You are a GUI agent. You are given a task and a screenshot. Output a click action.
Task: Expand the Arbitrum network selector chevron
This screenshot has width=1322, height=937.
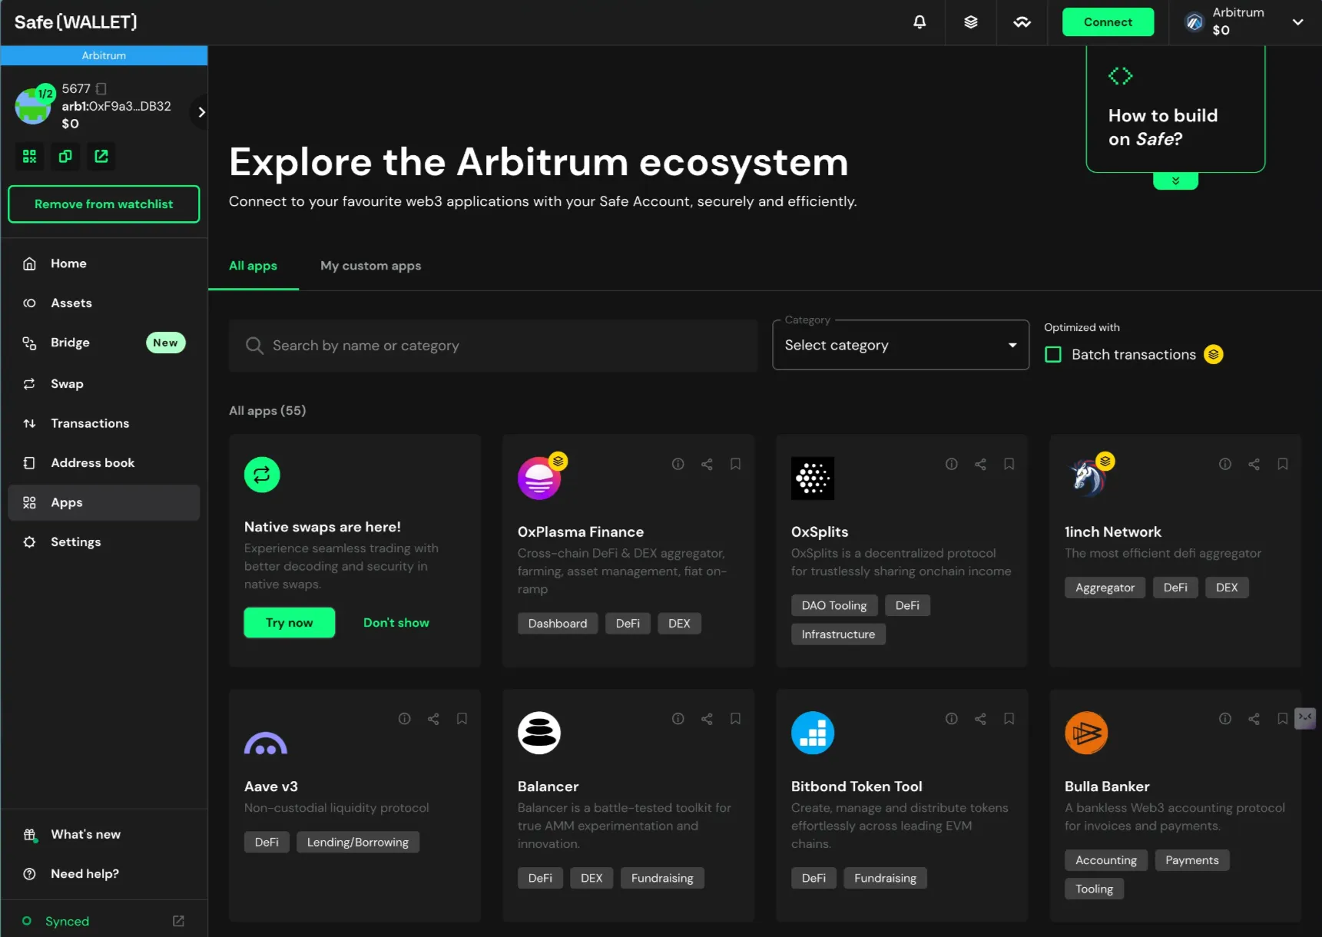(1297, 22)
